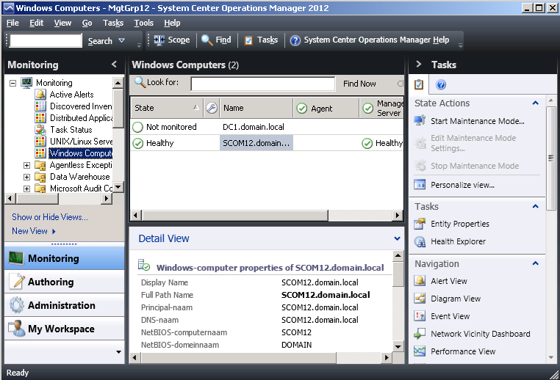Switch to the Administration workspace
Screen dimensions: 560x380
point(65,305)
